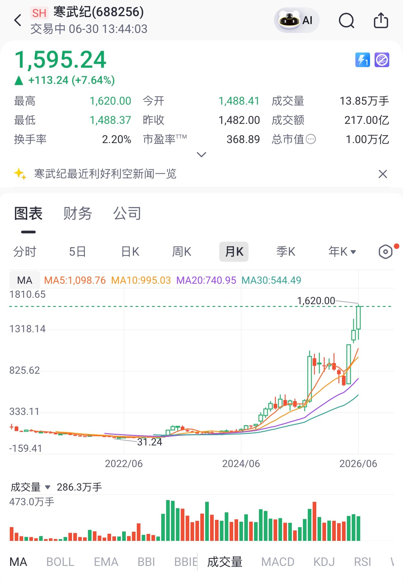Select MA indicator in bottom bar
403x583 pixels.
[x=18, y=562]
